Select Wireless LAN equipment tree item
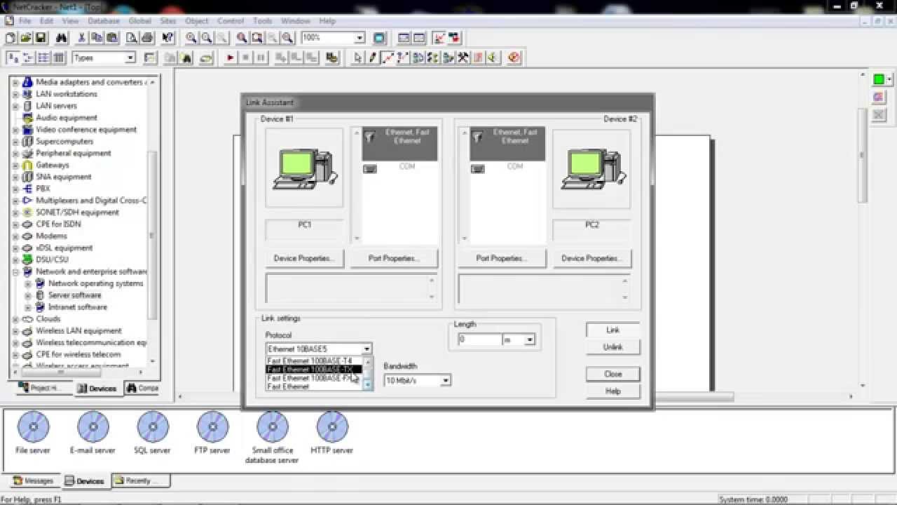This screenshot has width=897, height=505. coord(78,330)
